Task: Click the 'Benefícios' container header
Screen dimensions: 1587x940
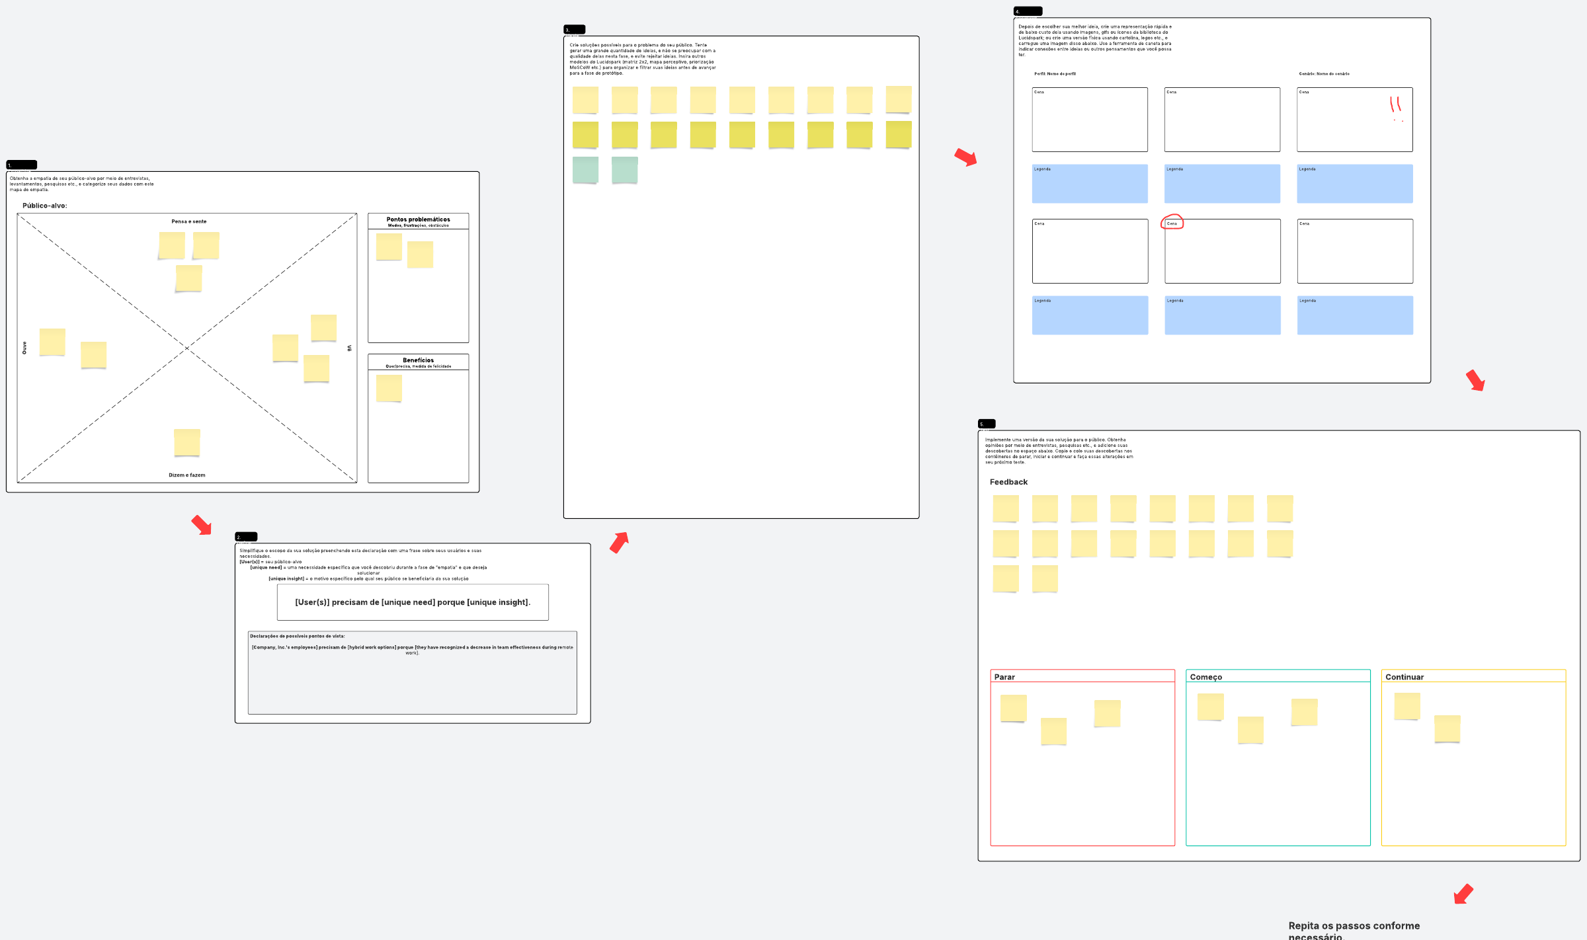Action: 418,362
